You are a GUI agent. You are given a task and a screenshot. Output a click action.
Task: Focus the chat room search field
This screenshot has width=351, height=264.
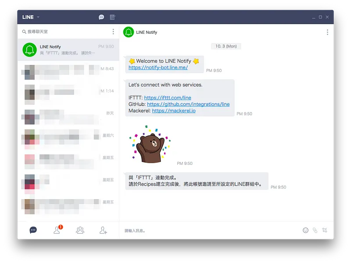point(65,32)
